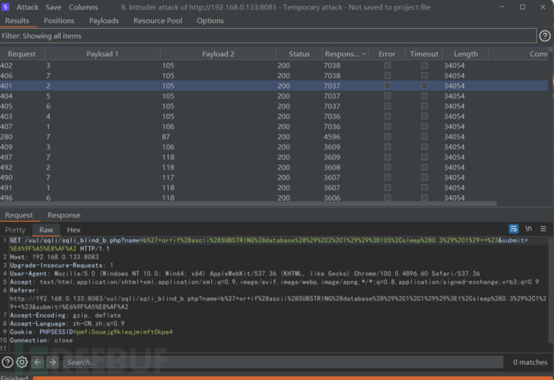The height and width of the screenshot is (380, 554).
Task: Click the Burp Intruder logo icon
Action: (6, 7)
